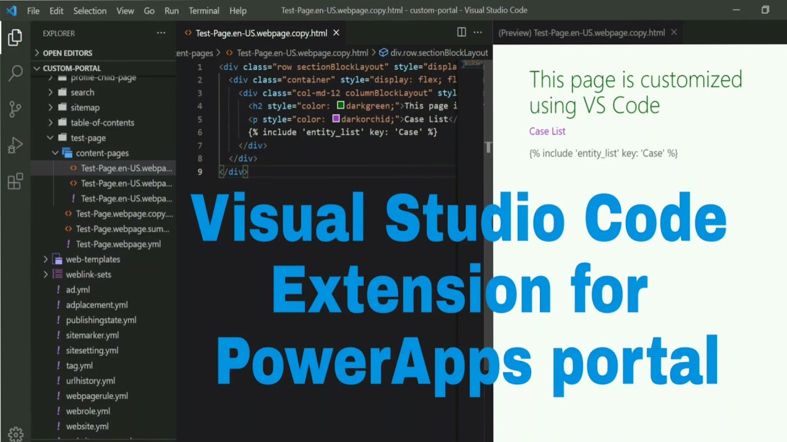Open website.yml file
The image size is (787, 442).
pos(87,426)
